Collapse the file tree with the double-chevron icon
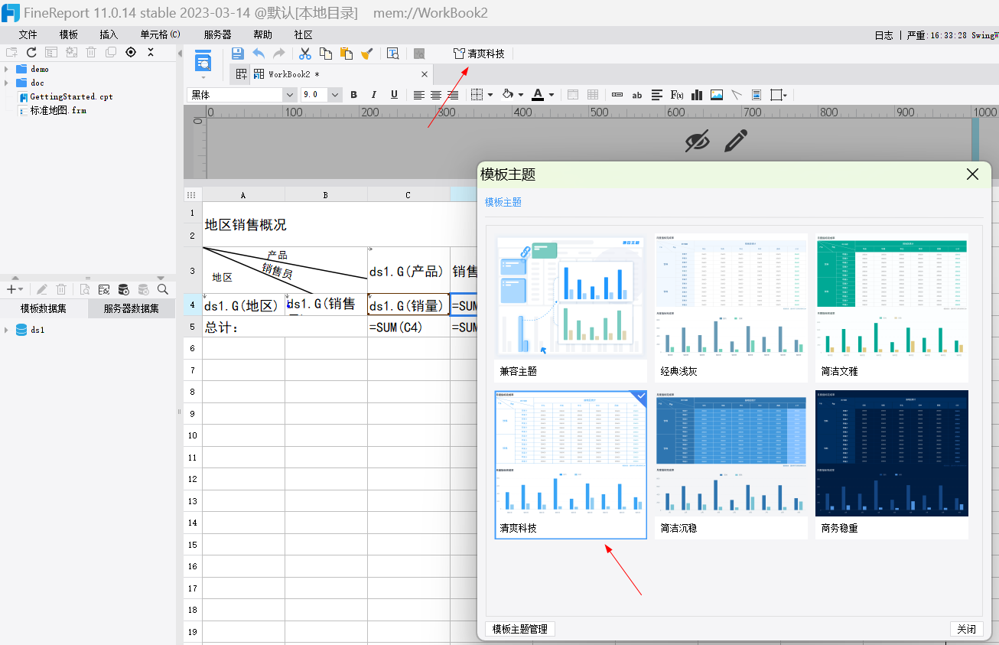 151,52
